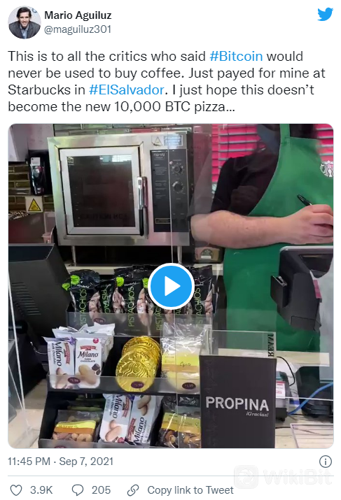Click the chain link icon

coord(133,490)
